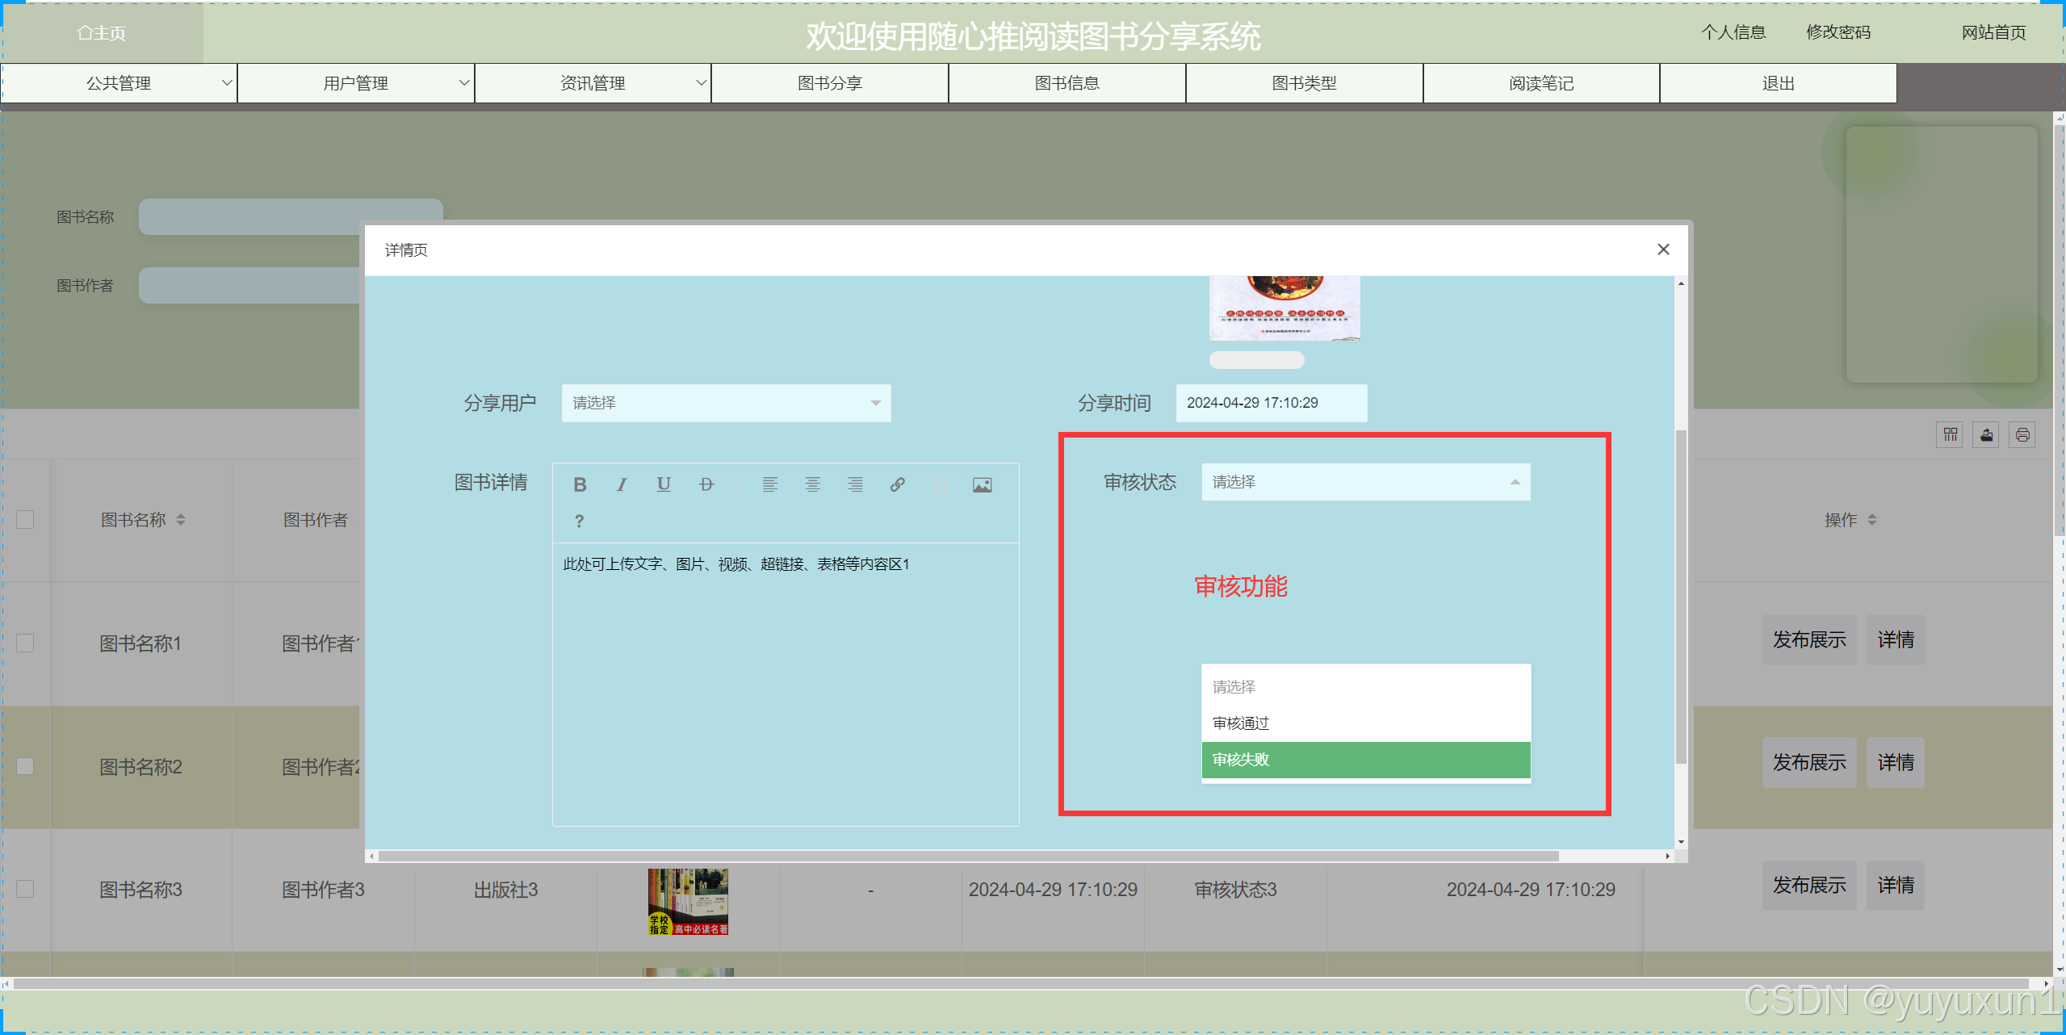Toggle bold formatting in the editor
Screen dimensions: 2066x1035
580,484
